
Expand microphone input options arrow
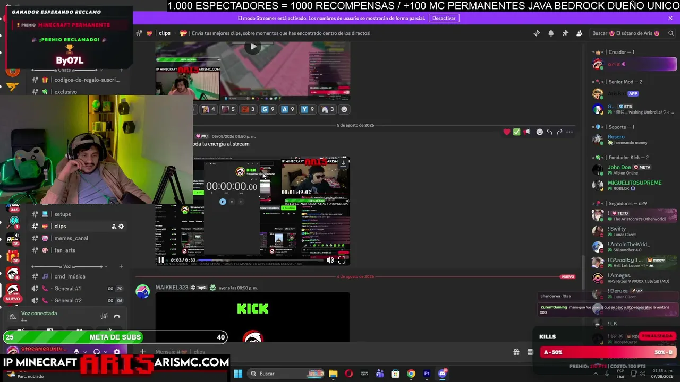84,352
